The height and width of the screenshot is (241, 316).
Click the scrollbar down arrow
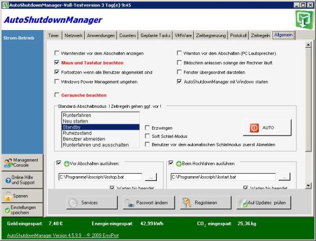coord(308,186)
